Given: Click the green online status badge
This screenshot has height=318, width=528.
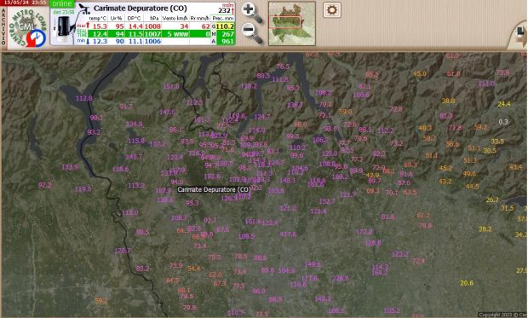Looking at the screenshot, I should pos(62,3).
